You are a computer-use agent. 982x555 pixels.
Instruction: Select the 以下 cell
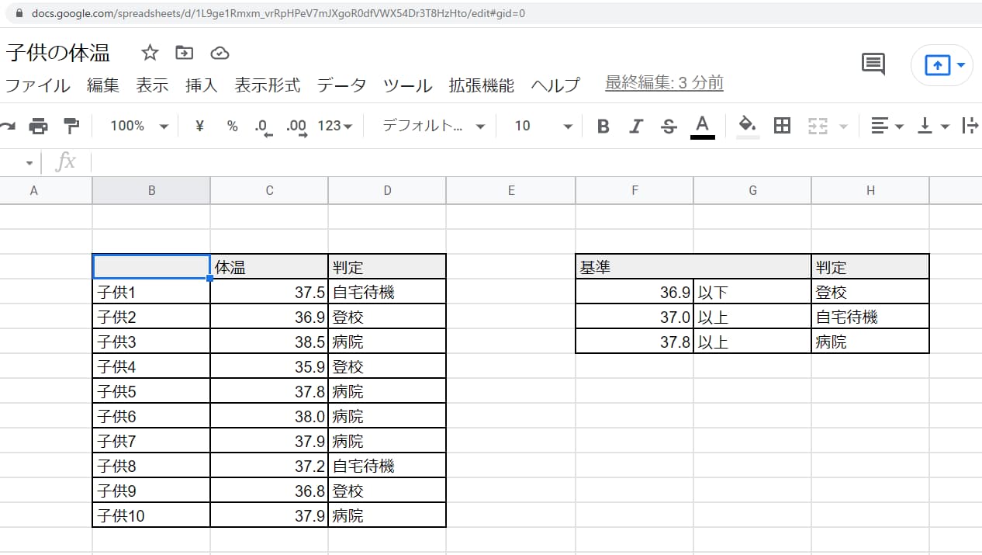click(752, 292)
